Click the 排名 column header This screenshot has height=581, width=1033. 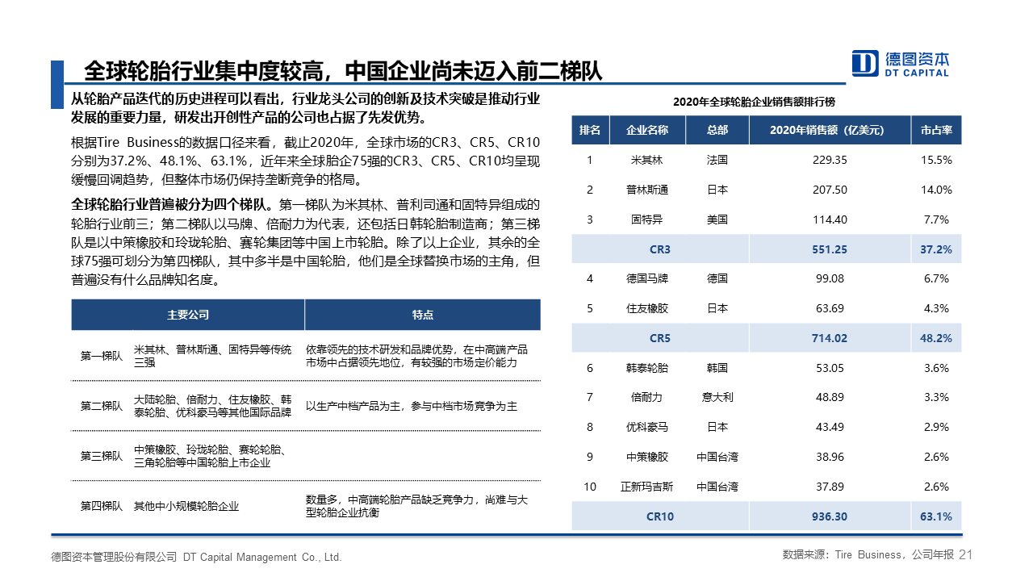589,130
